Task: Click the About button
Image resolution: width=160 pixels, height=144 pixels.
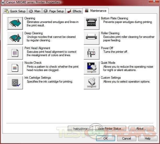Action: 141,129
